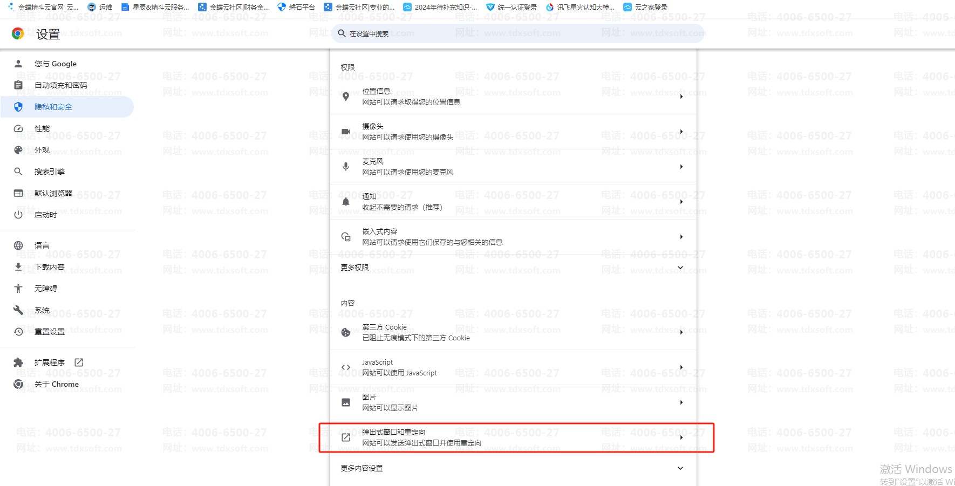
Task: Click the microphone icon for 麦克风
Action: point(346,167)
